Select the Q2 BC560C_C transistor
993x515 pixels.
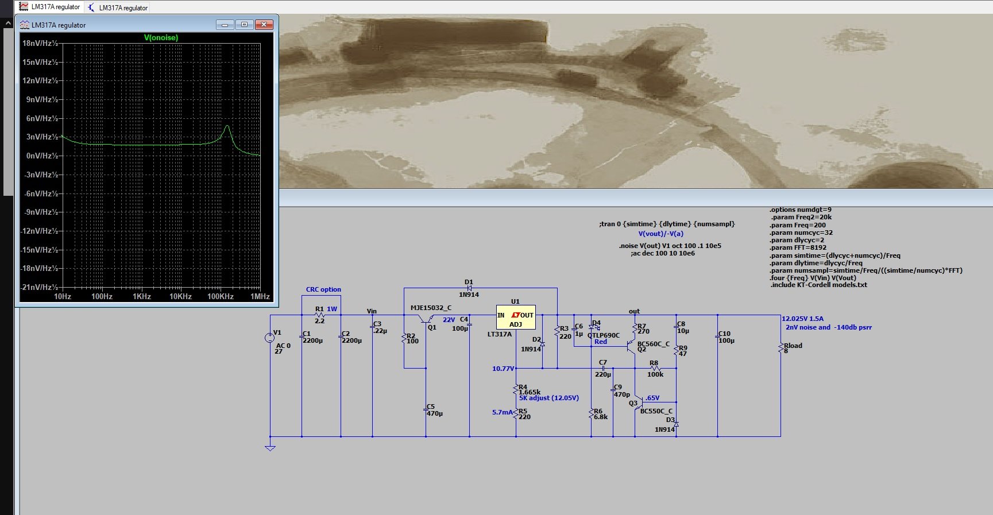coord(632,346)
